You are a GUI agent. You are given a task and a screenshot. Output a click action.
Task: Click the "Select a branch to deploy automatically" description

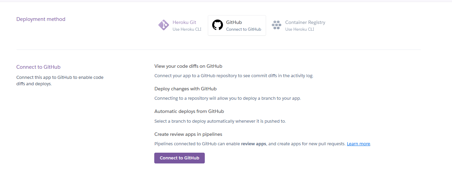pos(220,121)
